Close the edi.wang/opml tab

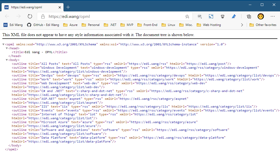click(x=60, y=7)
